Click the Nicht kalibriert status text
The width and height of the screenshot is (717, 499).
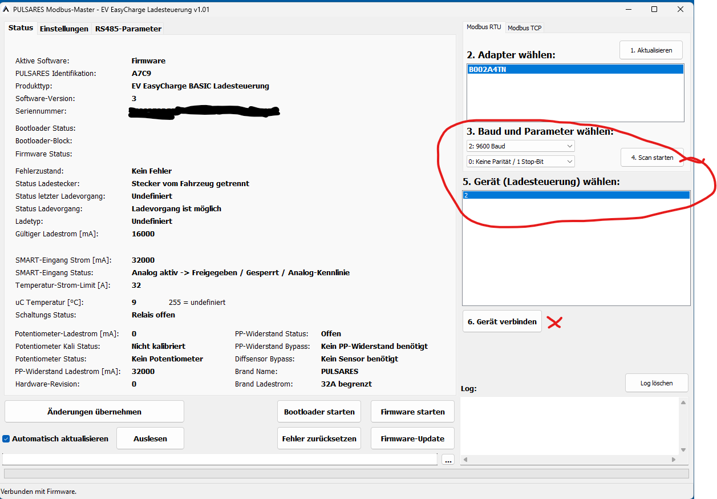159,347
